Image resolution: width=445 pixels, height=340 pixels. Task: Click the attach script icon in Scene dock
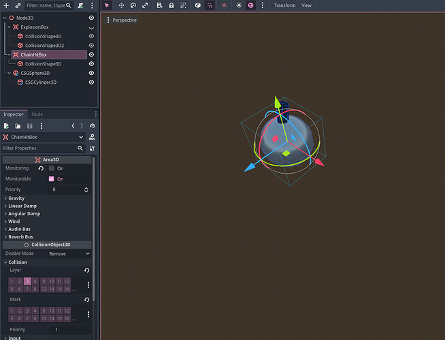click(x=81, y=5)
